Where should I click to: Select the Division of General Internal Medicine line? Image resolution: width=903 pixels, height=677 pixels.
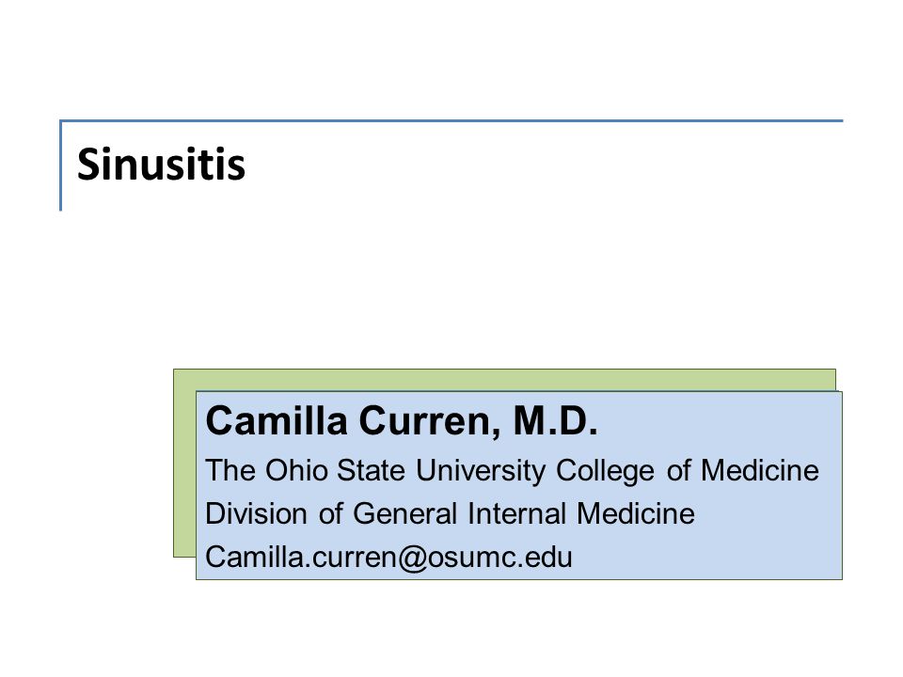point(450,513)
